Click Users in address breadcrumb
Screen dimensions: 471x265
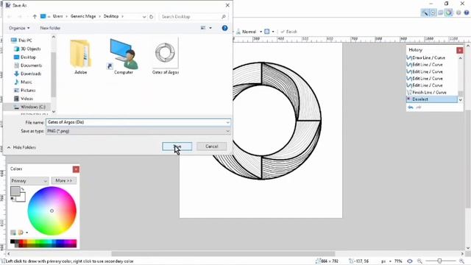[x=57, y=16]
